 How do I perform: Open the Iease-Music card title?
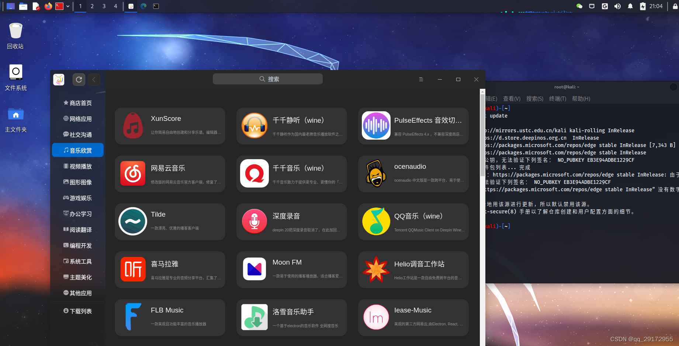[x=413, y=310]
